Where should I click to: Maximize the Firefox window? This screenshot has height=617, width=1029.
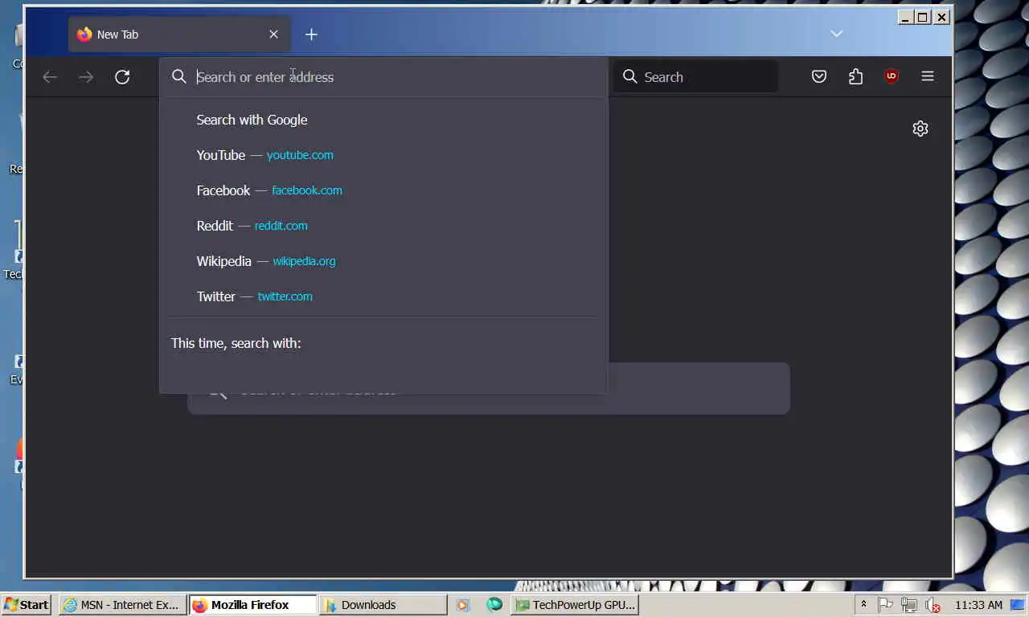coord(924,17)
